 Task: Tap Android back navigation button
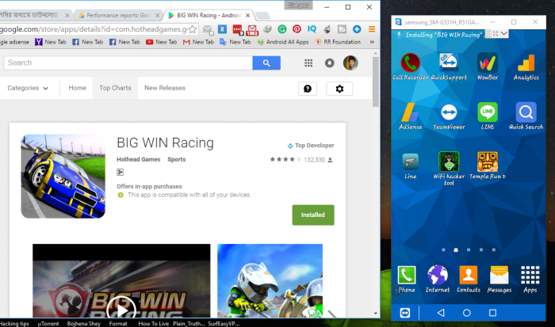tap(441, 313)
